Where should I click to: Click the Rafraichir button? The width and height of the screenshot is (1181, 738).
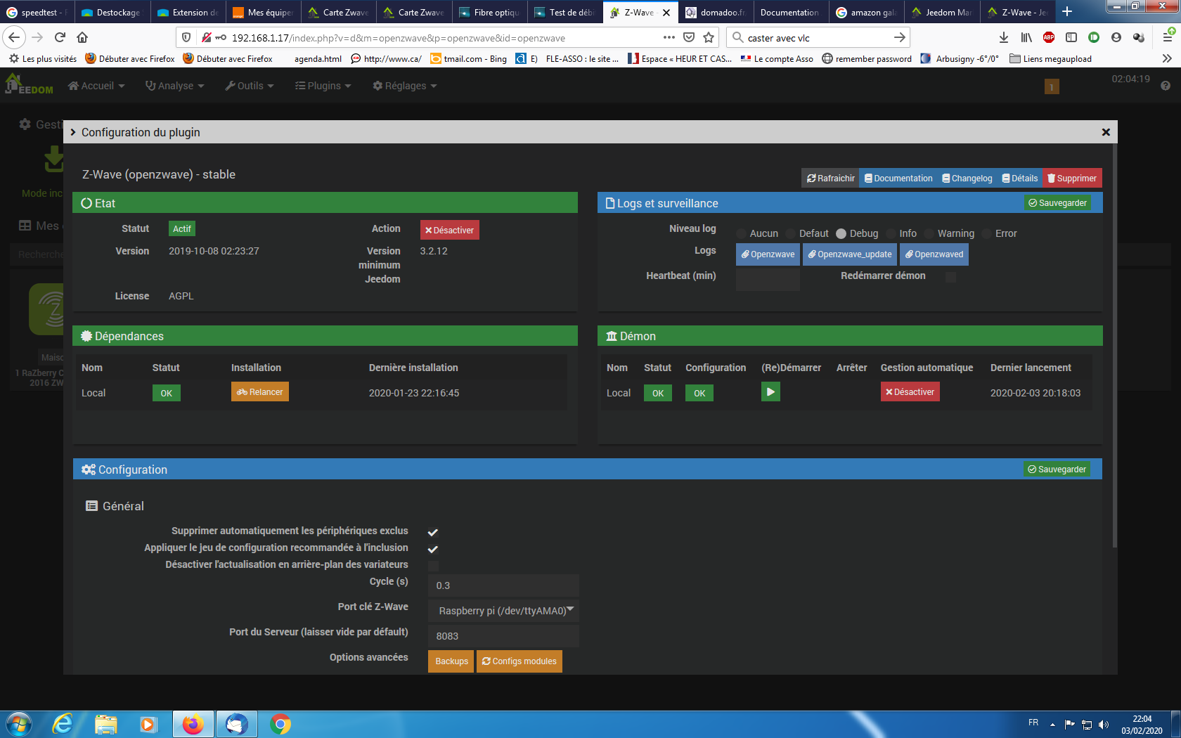pyautogui.click(x=830, y=179)
